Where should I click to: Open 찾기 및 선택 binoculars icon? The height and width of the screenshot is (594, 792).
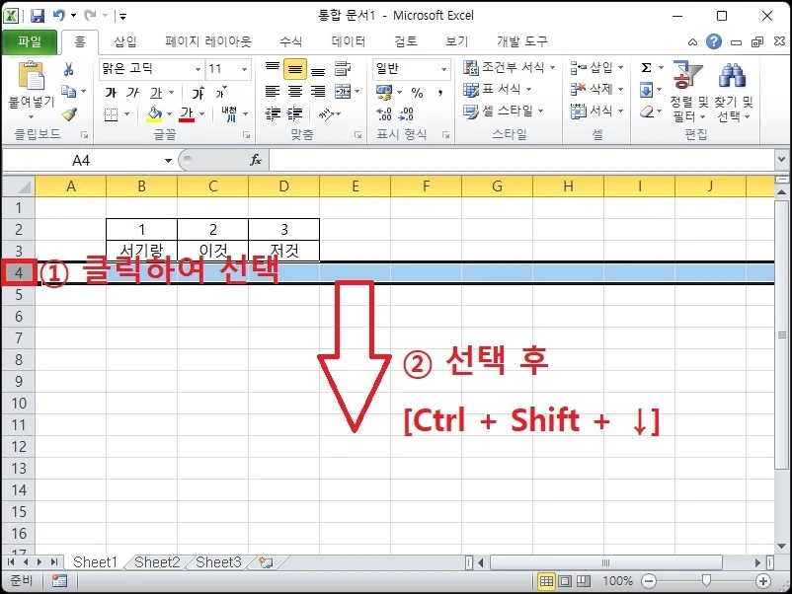[x=731, y=77]
